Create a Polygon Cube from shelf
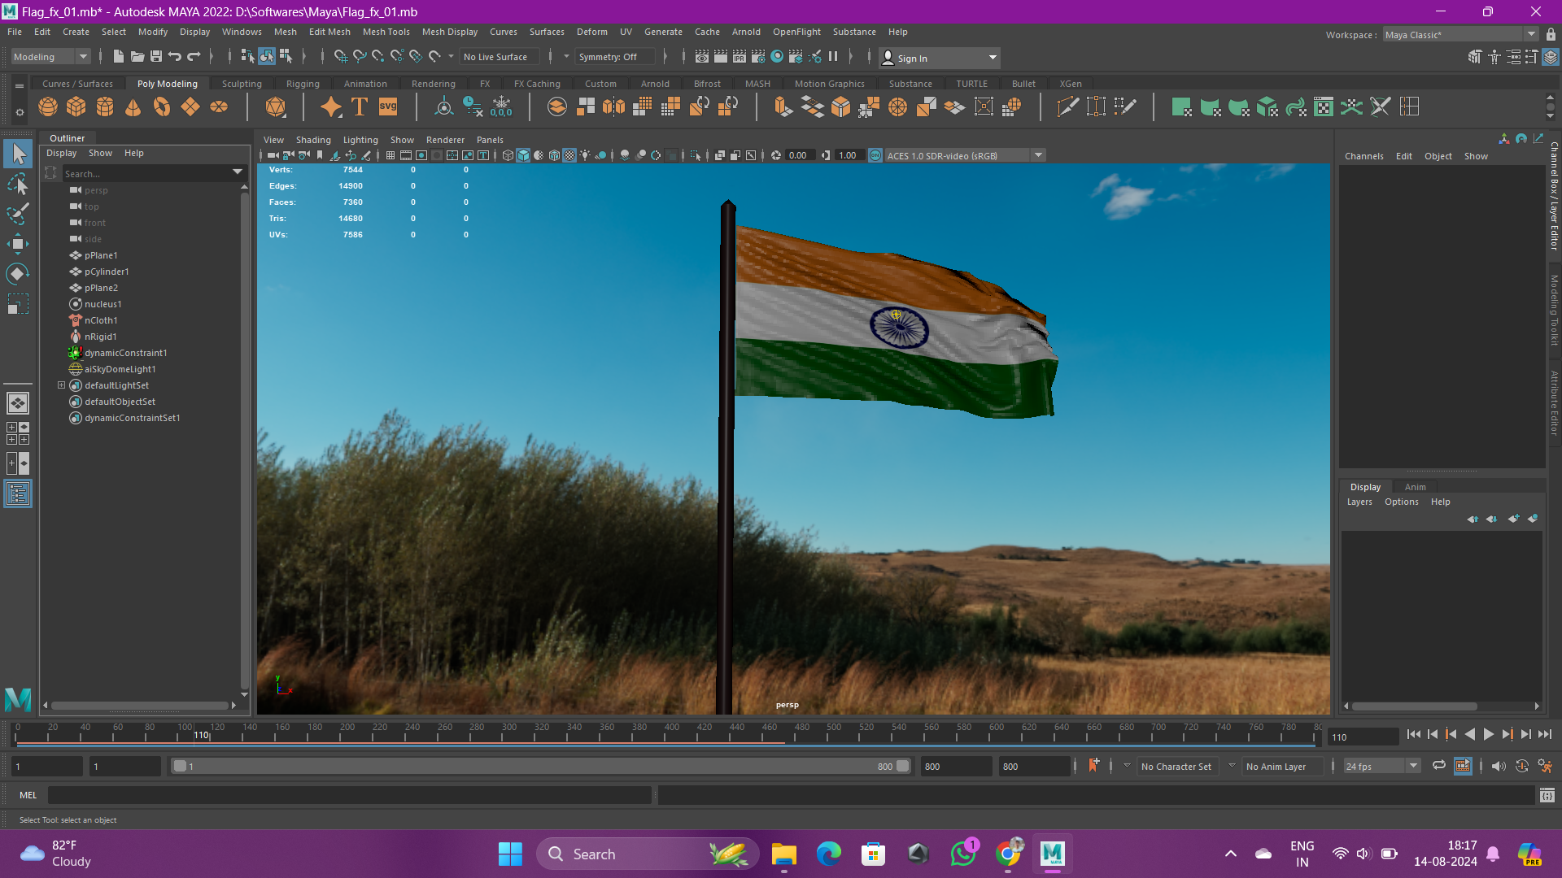This screenshot has width=1562, height=878. pos(76,106)
